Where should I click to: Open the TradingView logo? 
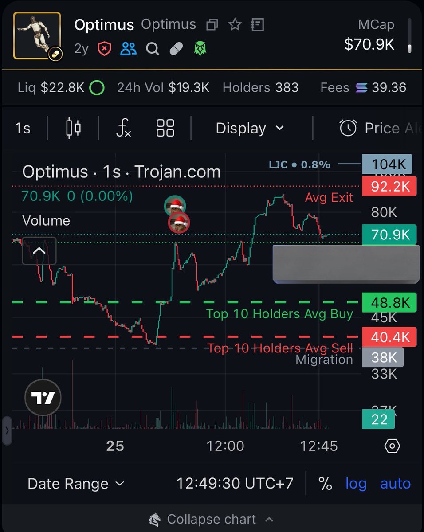tap(43, 398)
